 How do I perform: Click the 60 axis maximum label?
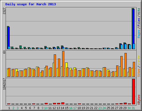coord(4,52)
